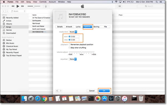Open the AirPlay output icon
Image resolution: width=167 pixels, height=105 pixels.
click(46, 6)
